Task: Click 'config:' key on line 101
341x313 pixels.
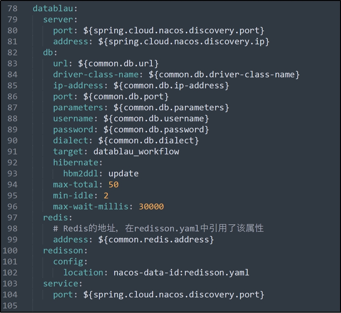Action: pos(70,262)
